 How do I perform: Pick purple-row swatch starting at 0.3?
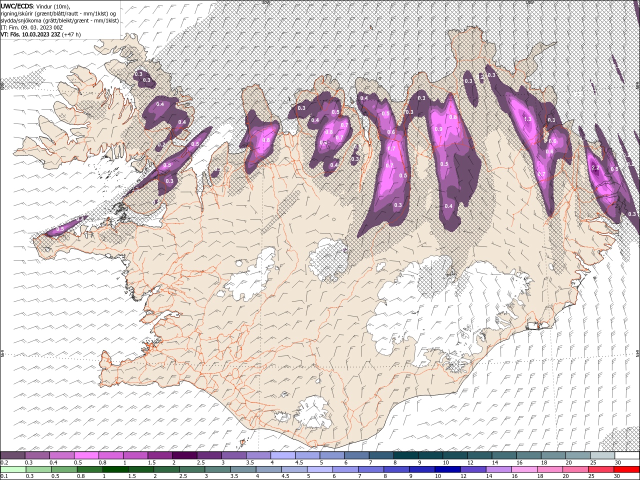pyautogui.click(x=37, y=455)
